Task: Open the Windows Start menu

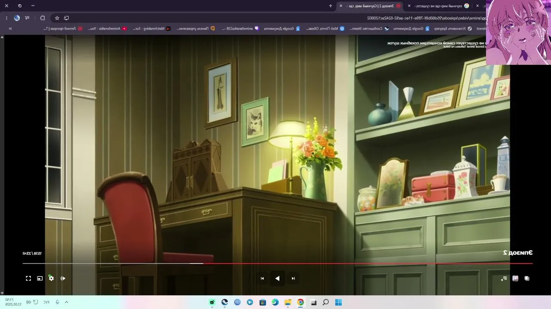Action: click(338, 303)
